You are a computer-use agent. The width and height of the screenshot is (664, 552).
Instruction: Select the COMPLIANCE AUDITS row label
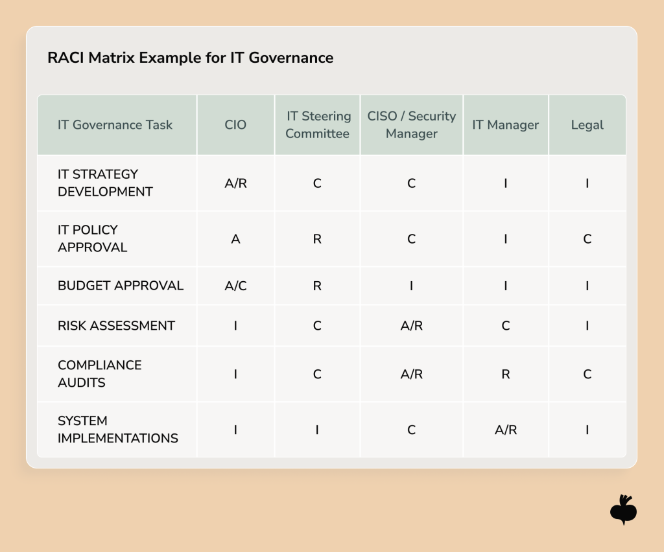100,374
